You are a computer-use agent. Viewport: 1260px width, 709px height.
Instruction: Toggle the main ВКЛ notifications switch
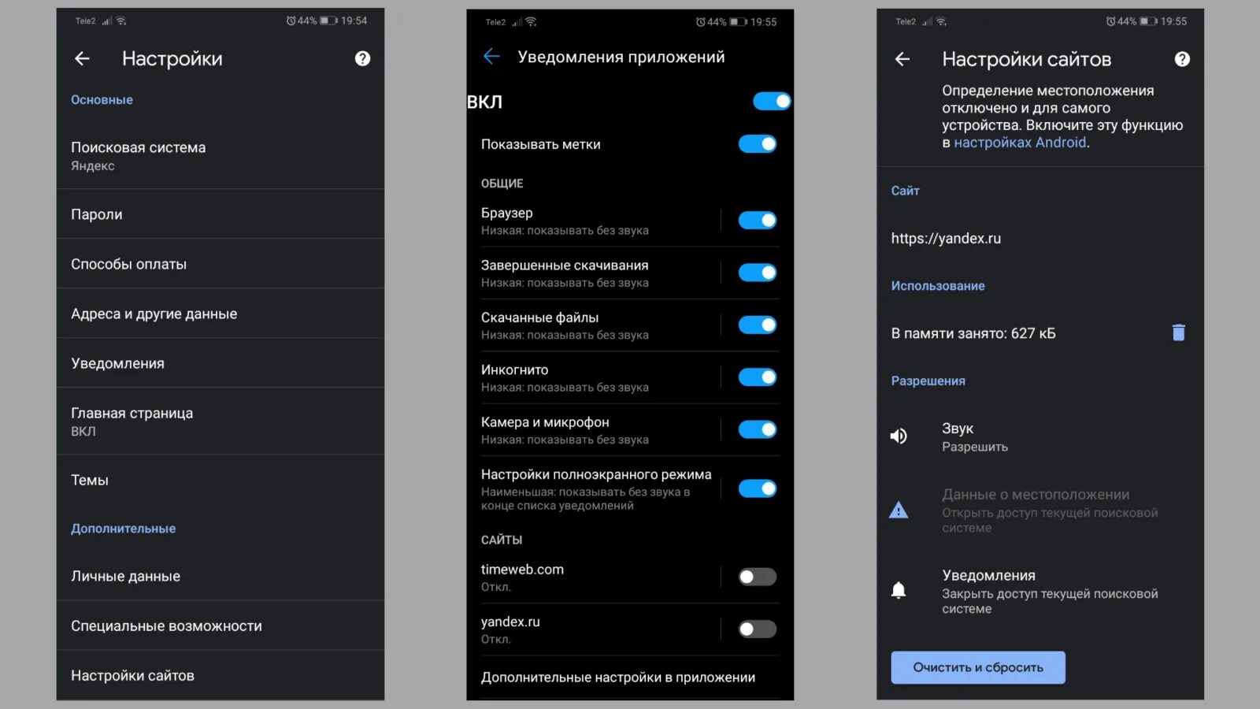[x=772, y=101]
